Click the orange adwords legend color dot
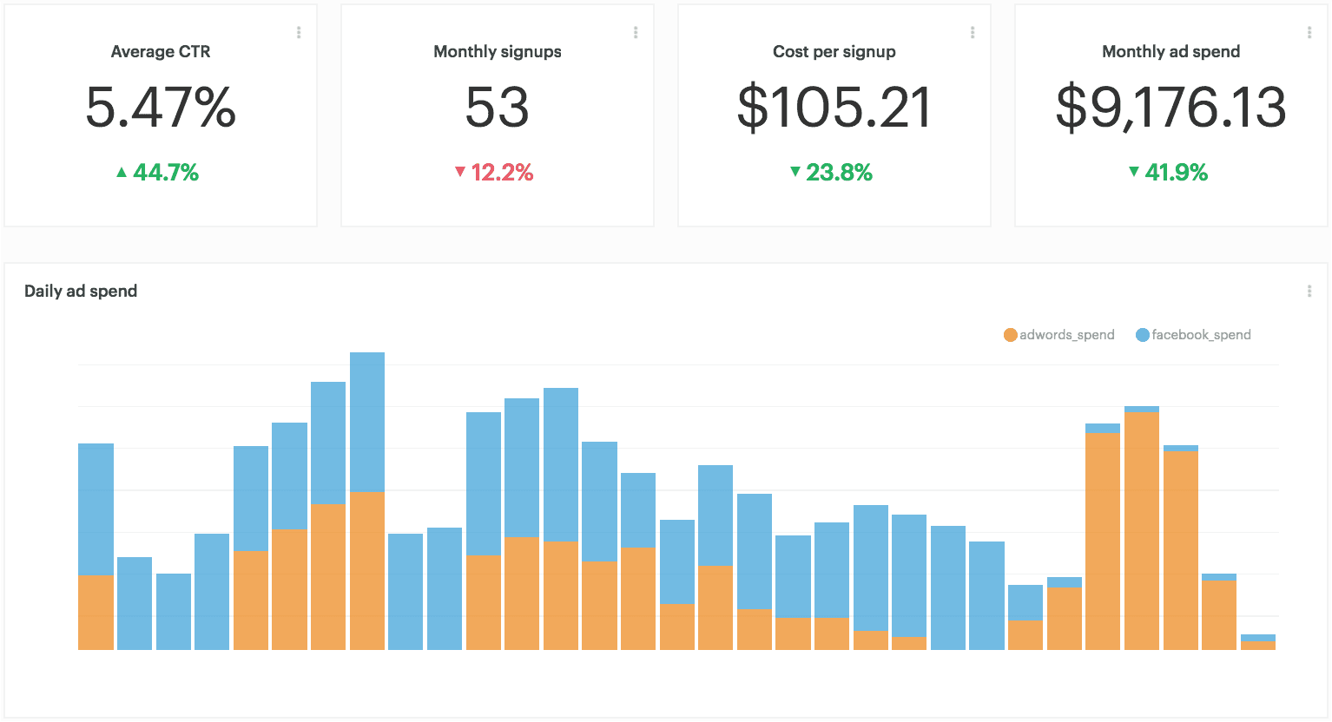Image resolution: width=1332 pixels, height=722 pixels. (x=1010, y=335)
